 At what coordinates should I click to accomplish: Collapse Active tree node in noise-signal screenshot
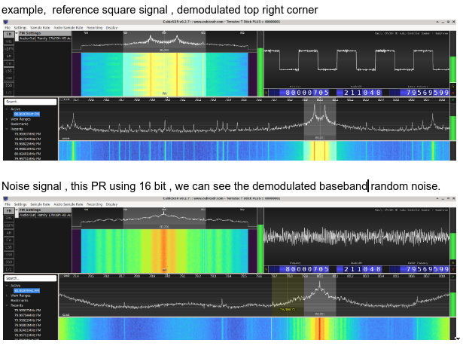pyautogui.click(x=7, y=286)
